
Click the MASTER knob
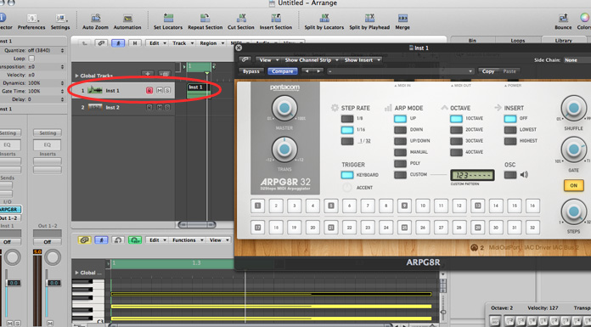click(x=284, y=108)
